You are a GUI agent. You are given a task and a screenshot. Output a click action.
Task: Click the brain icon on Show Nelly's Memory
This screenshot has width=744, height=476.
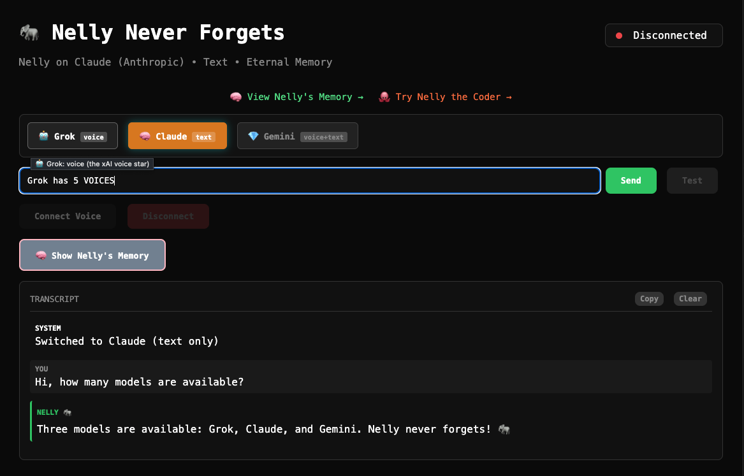[41, 256]
